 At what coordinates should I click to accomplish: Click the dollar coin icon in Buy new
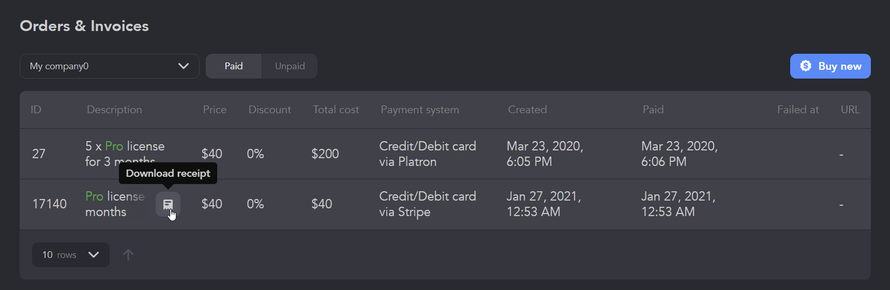pos(806,66)
